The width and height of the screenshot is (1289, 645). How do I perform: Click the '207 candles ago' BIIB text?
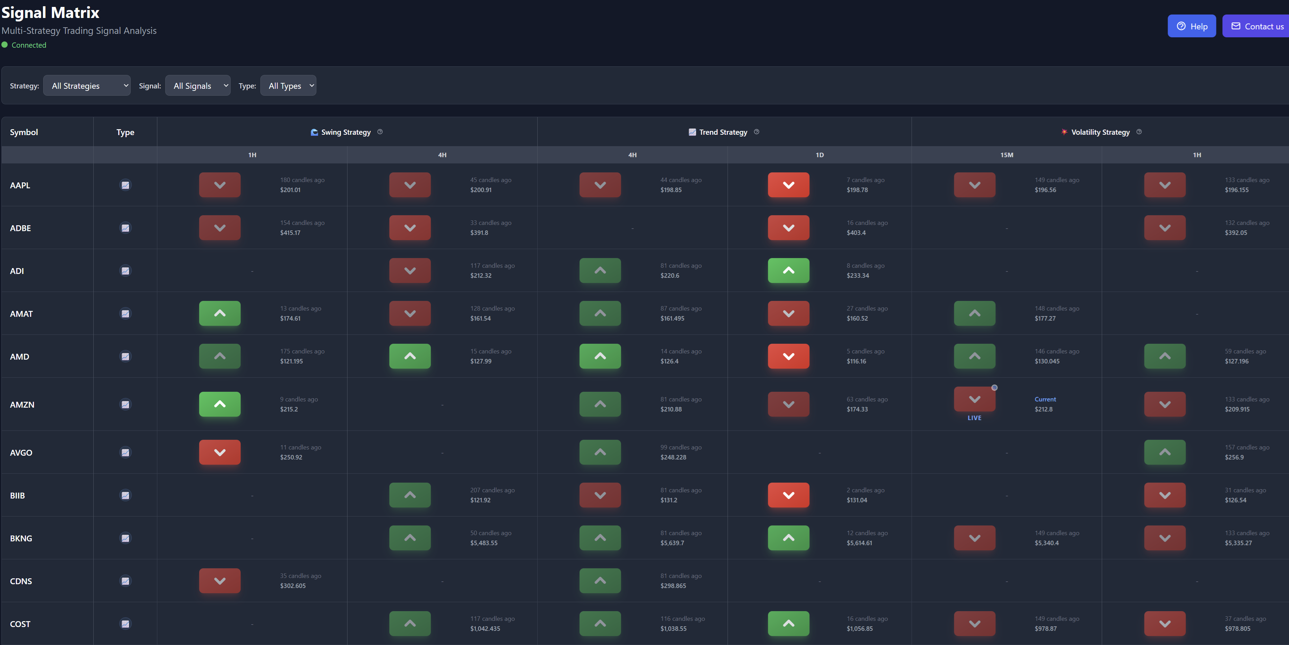[492, 490]
